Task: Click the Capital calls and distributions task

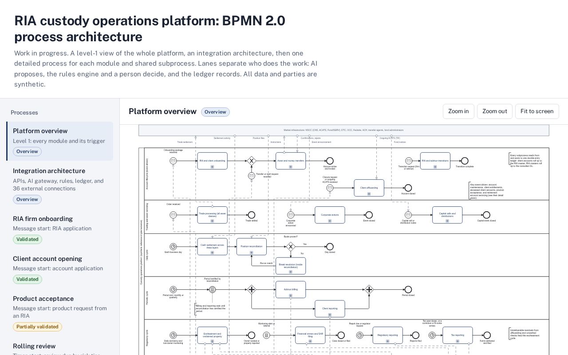Action: 447,215
